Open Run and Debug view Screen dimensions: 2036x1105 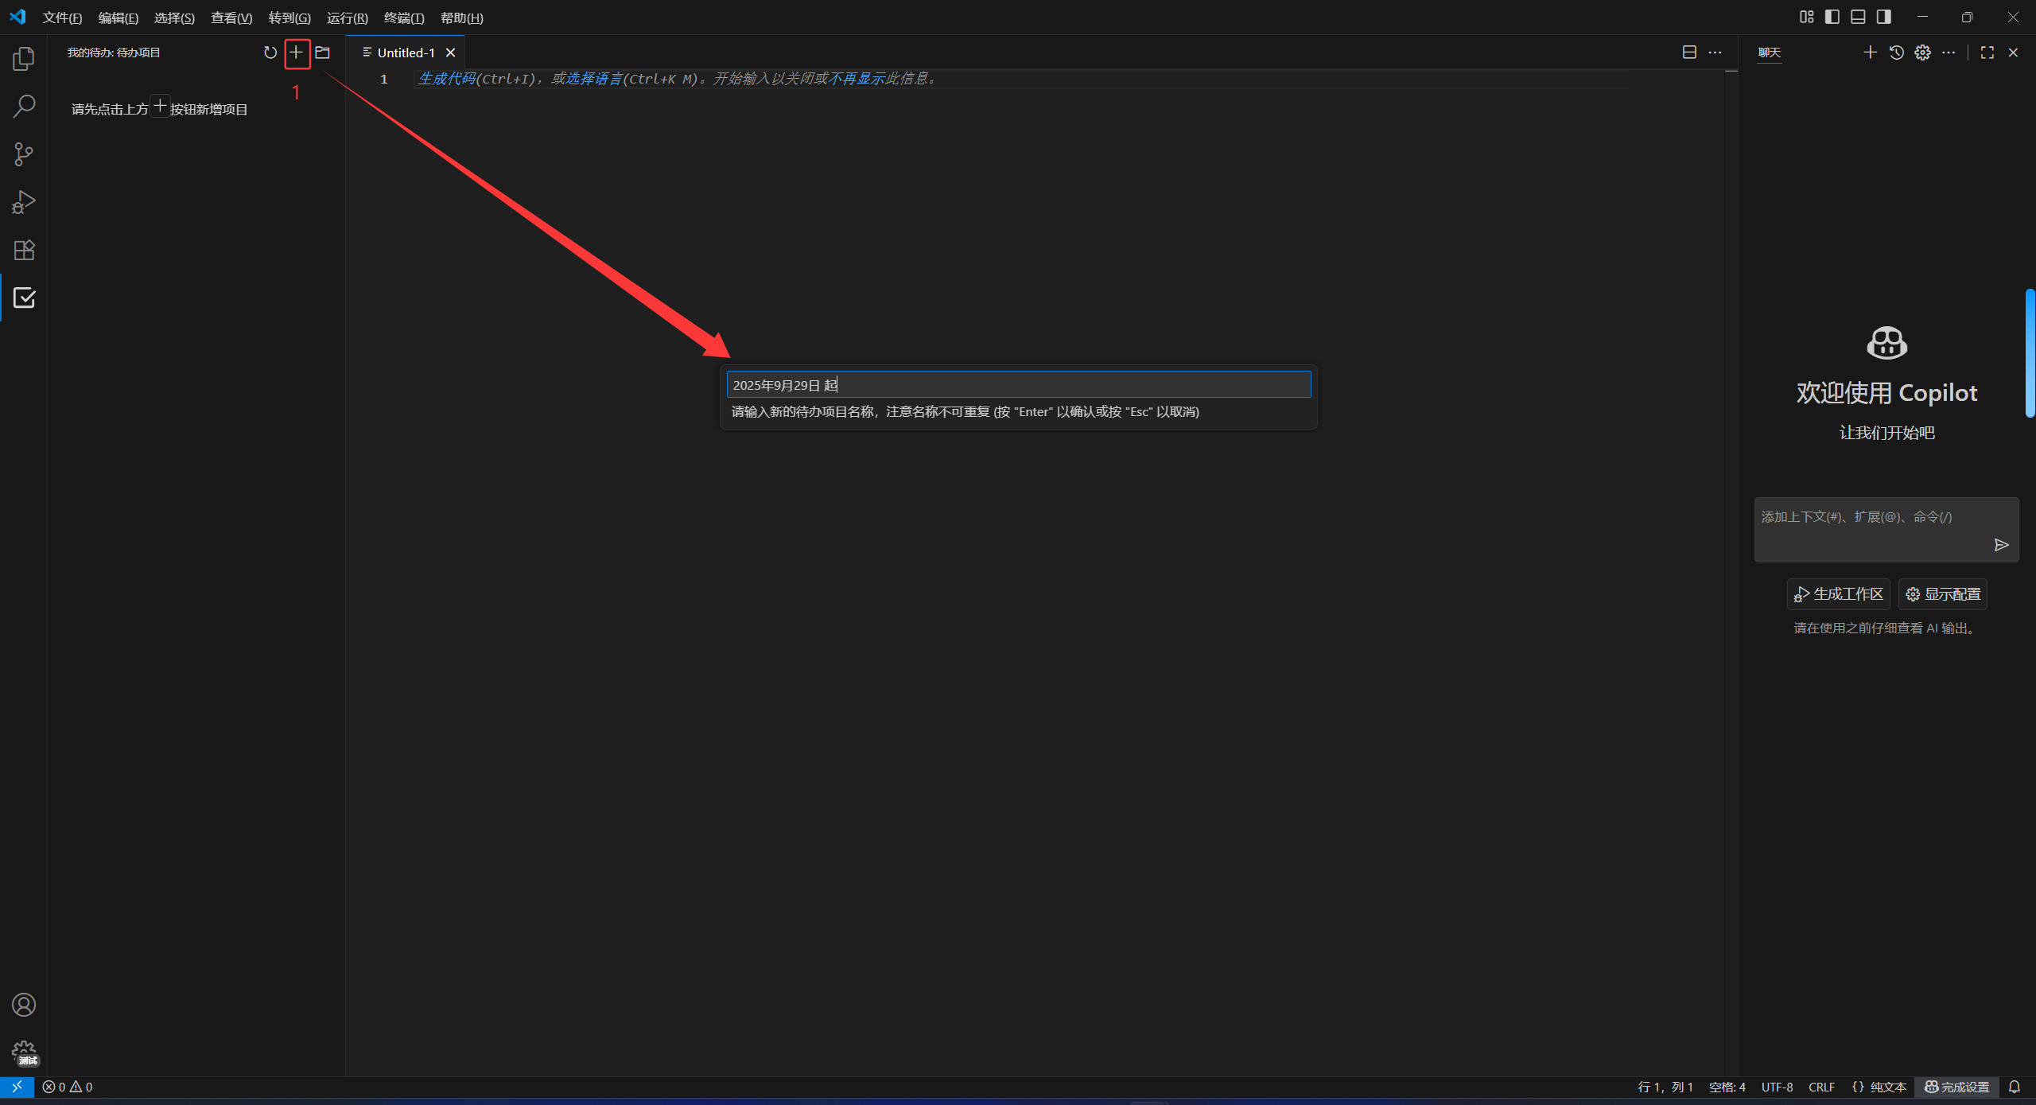(x=24, y=202)
